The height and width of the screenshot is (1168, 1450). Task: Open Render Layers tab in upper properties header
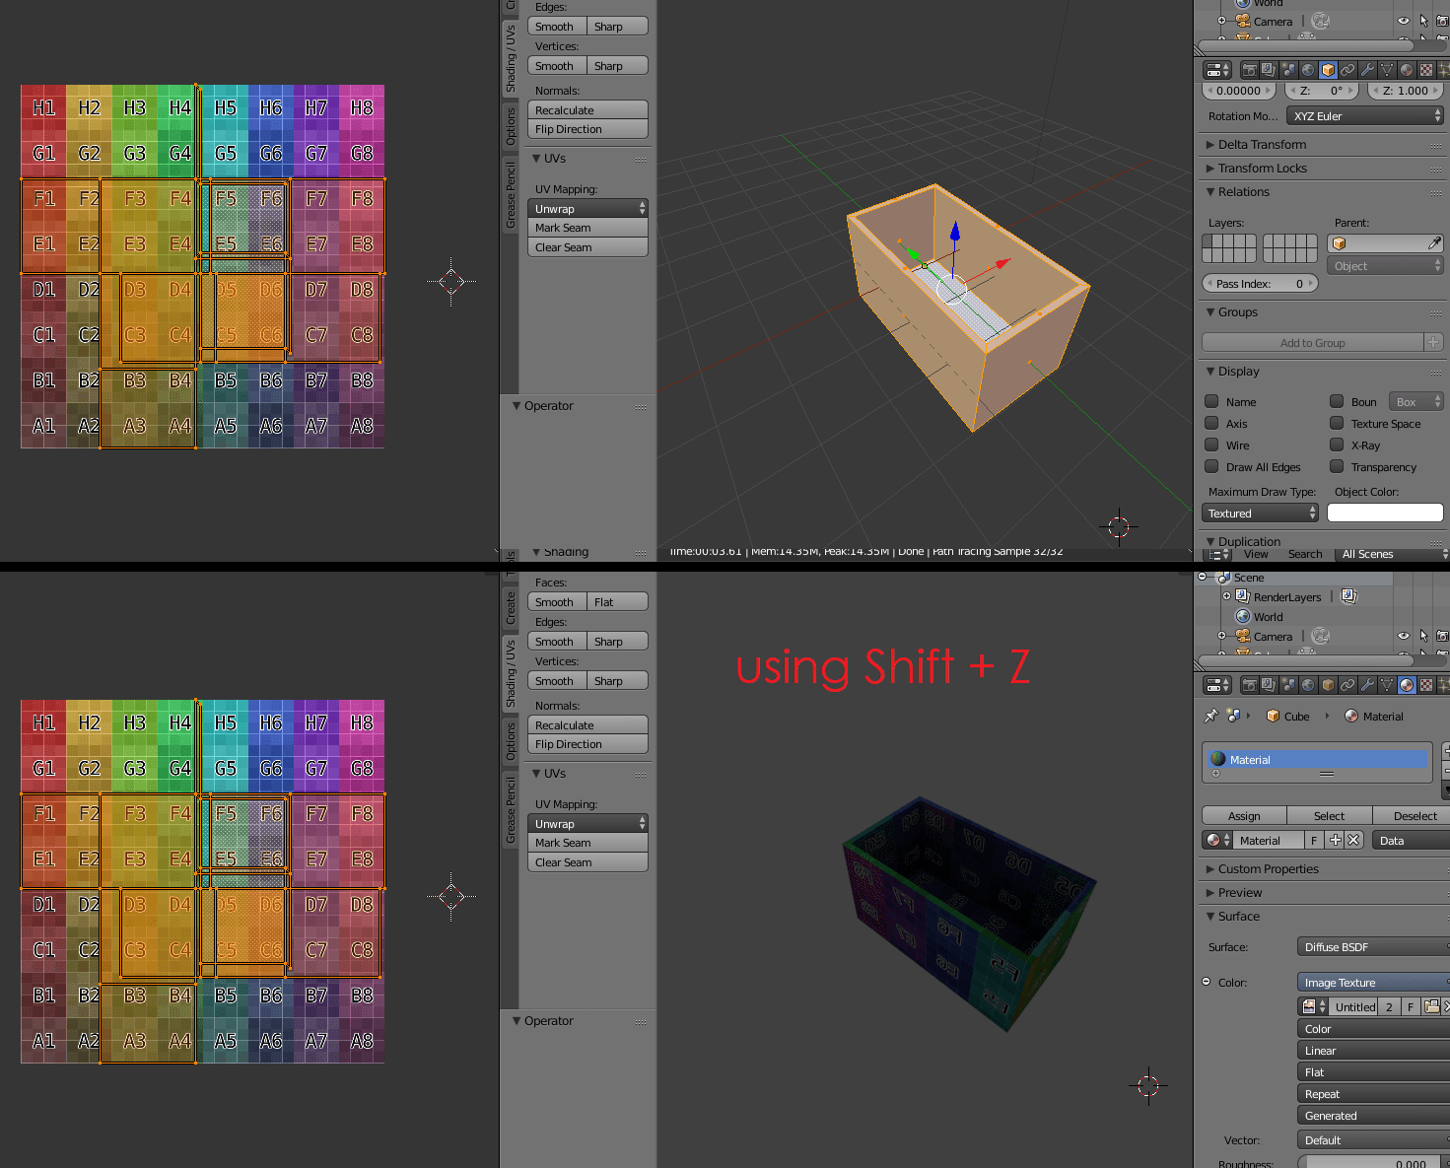coord(1269,70)
